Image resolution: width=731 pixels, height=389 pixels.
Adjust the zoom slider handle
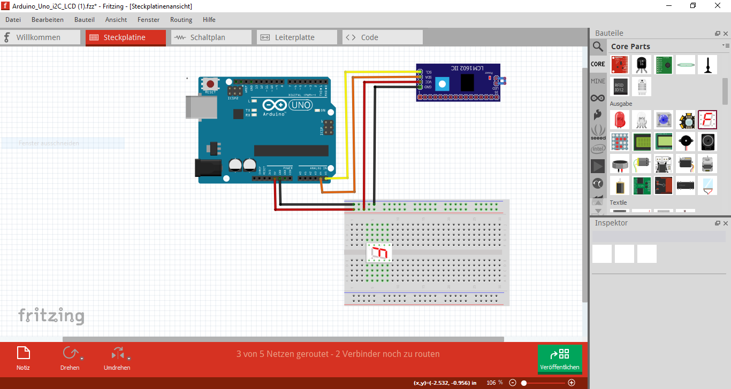coord(524,383)
